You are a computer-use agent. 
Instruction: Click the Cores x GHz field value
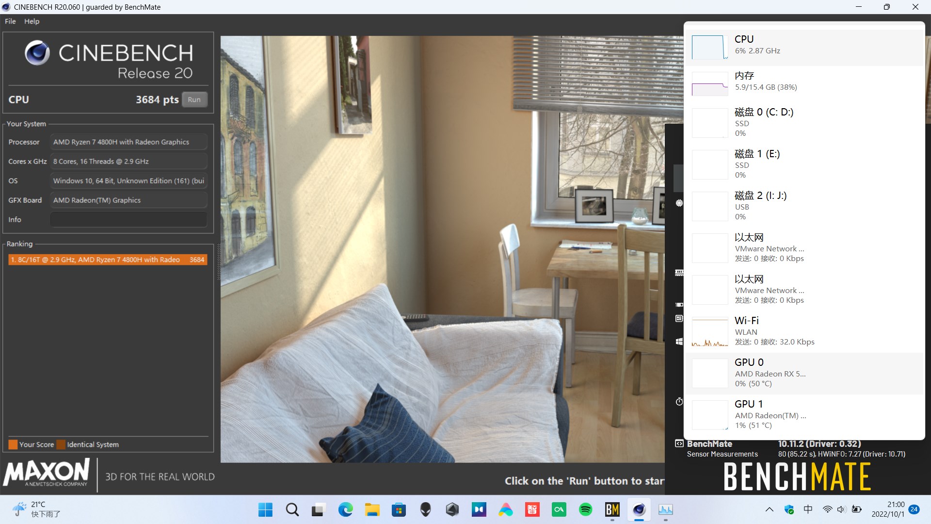[128, 161]
